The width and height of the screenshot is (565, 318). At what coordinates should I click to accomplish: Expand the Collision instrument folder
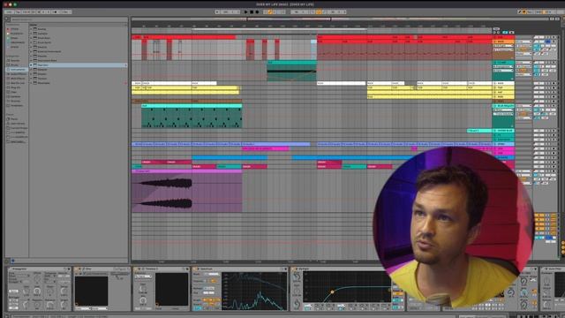click(31, 34)
